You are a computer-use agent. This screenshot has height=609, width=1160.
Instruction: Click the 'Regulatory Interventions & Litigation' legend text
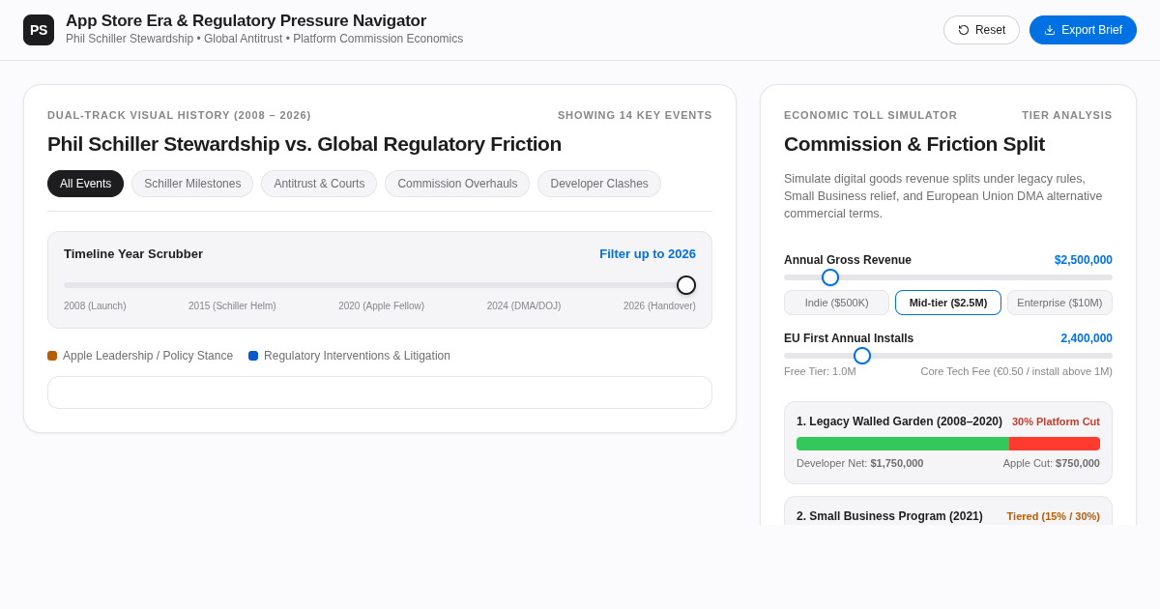357,356
